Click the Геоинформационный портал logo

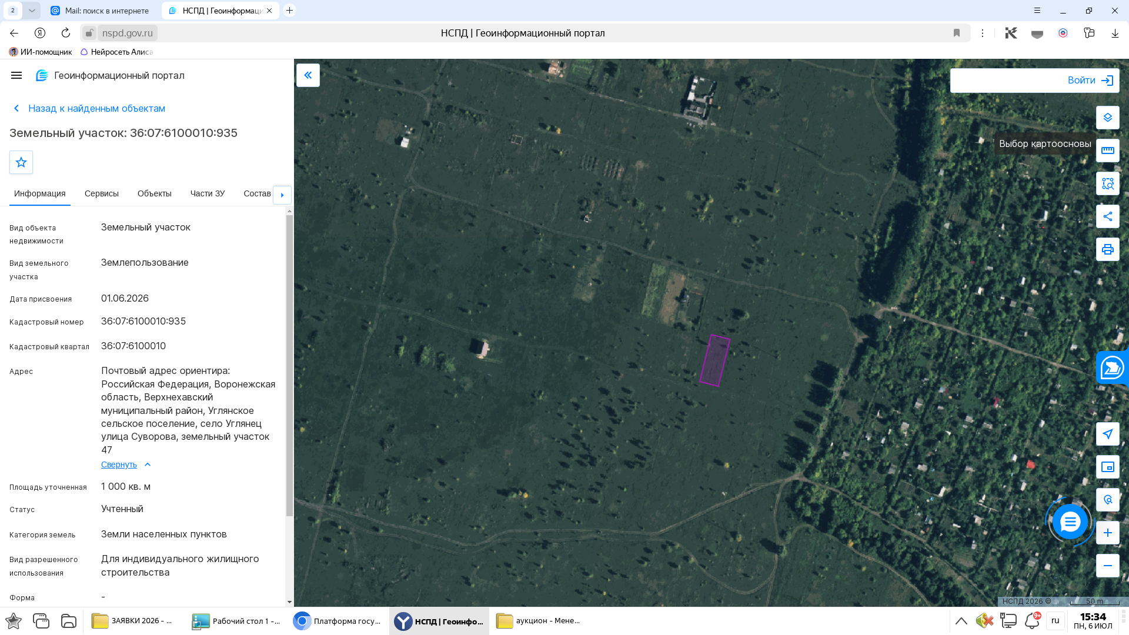coord(110,75)
